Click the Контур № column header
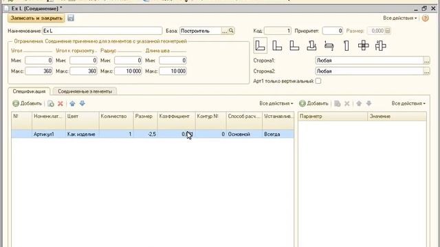440x247 pixels. pyautogui.click(x=210, y=121)
